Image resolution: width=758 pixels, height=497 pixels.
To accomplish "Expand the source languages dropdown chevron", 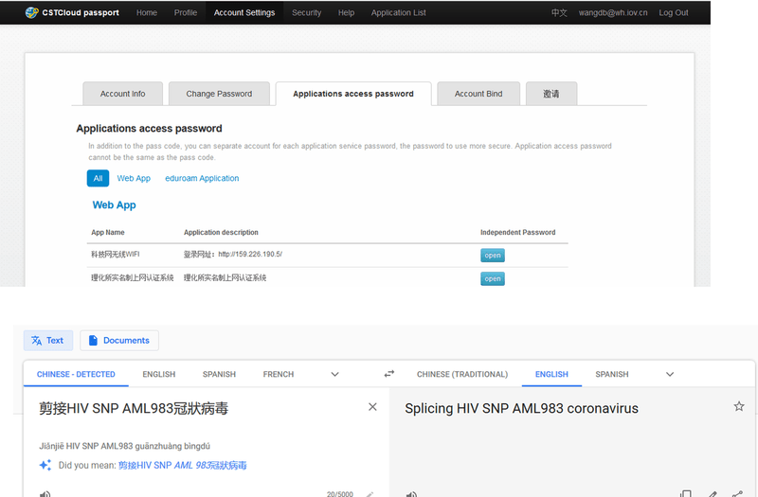I will pyautogui.click(x=334, y=374).
